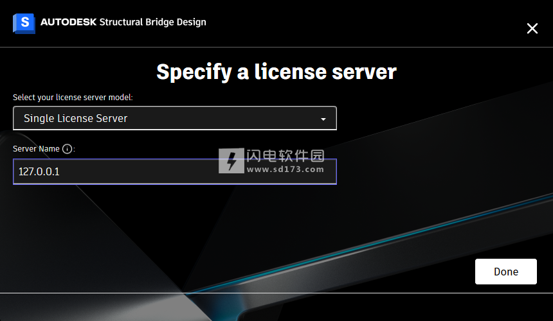Click the 'Specify a license server' heading
The height and width of the screenshot is (321, 553).
pos(276,72)
